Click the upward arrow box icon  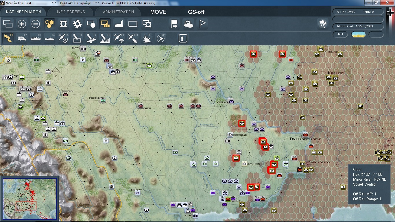183,38
